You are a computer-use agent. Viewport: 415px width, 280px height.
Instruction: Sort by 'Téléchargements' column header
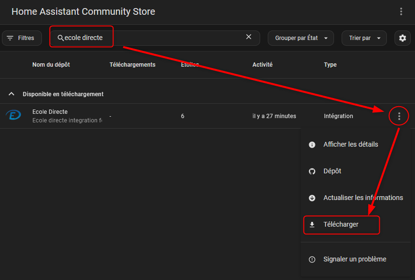coord(132,65)
